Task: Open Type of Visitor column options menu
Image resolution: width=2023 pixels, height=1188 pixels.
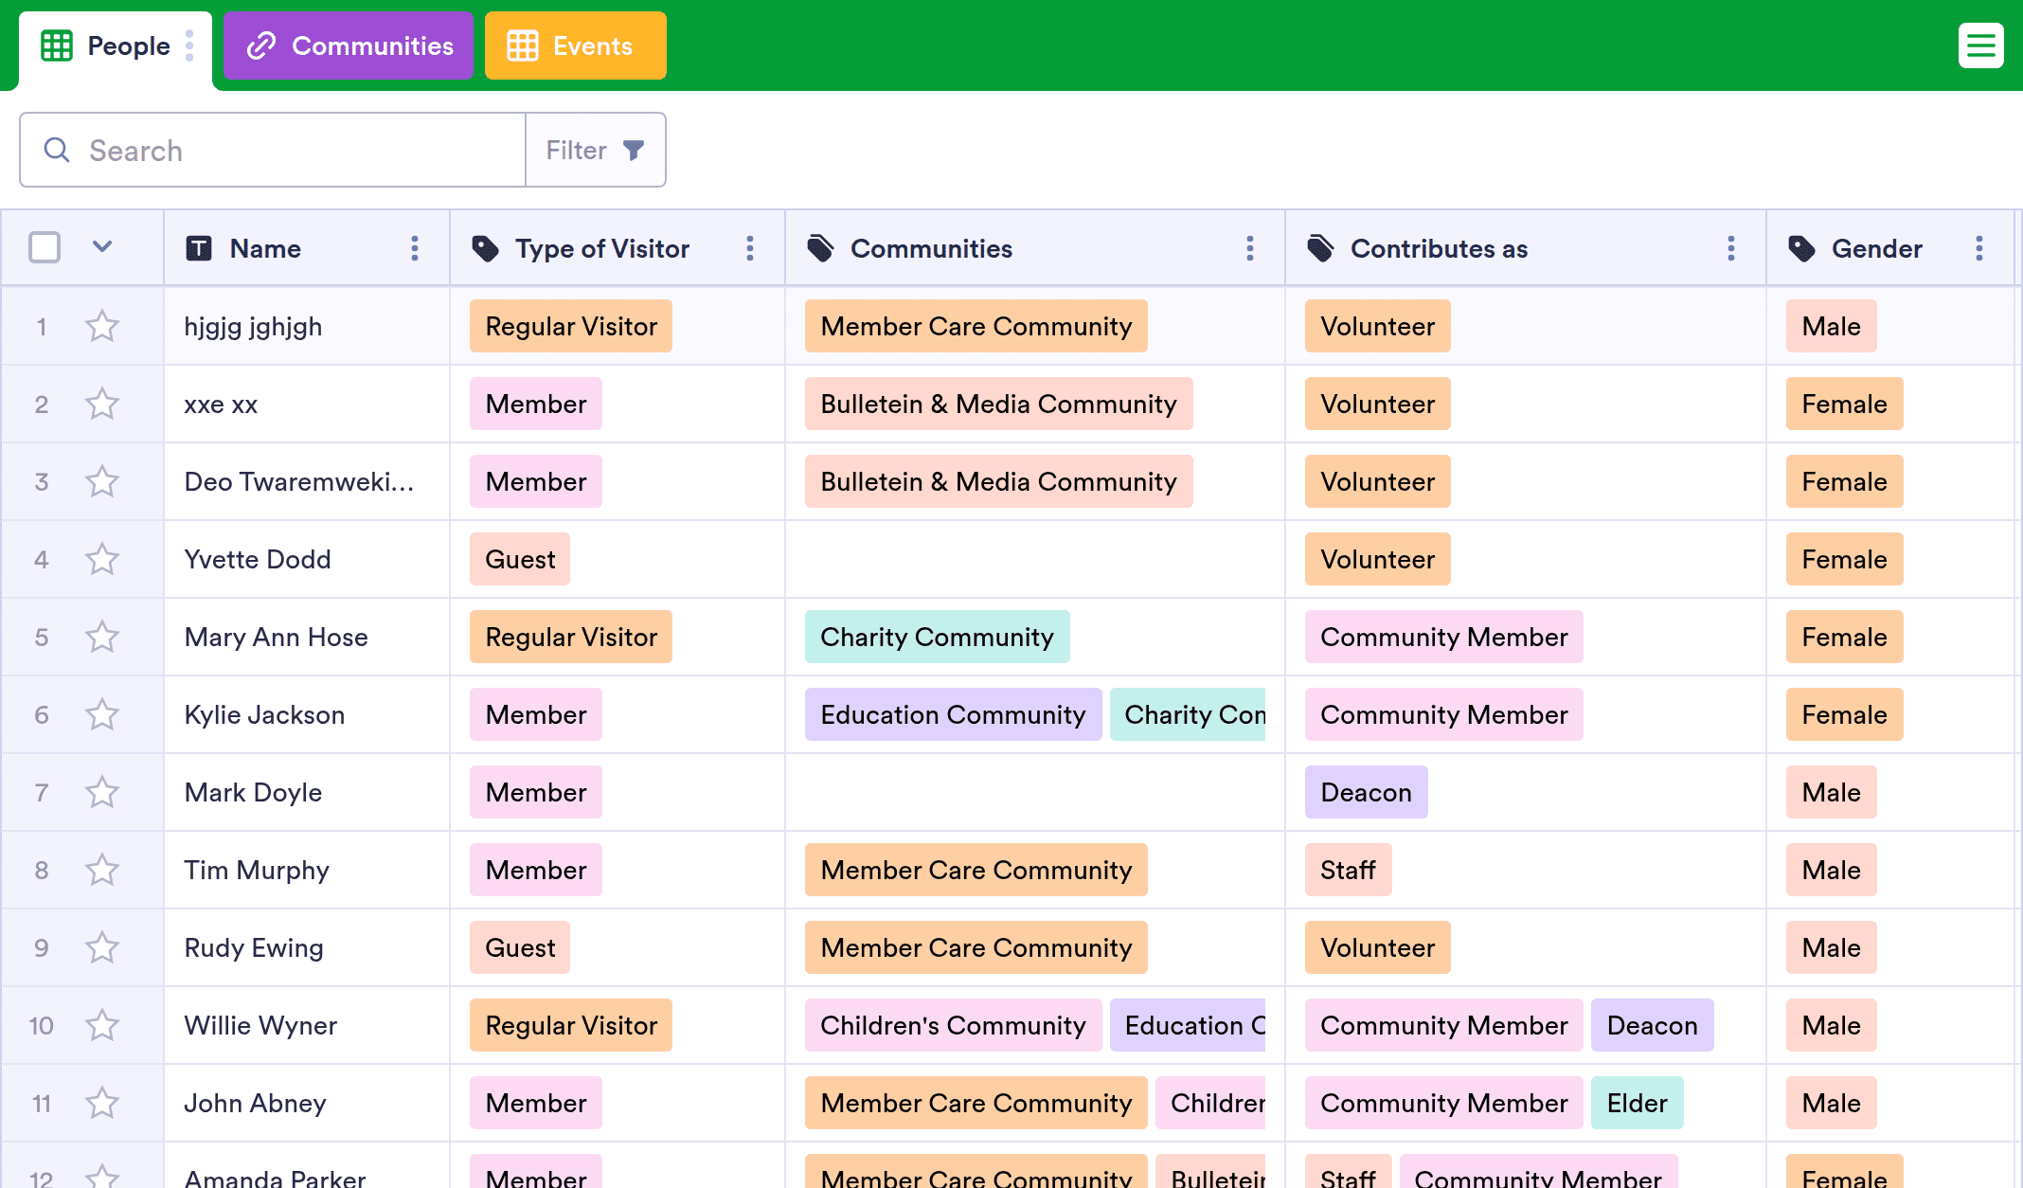Action: pyautogui.click(x=749, y=248)
